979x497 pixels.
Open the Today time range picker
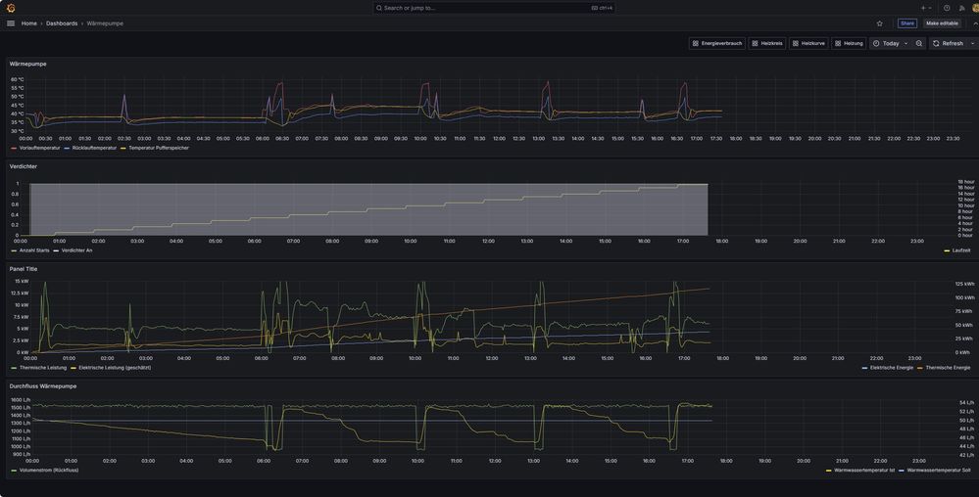890,43
